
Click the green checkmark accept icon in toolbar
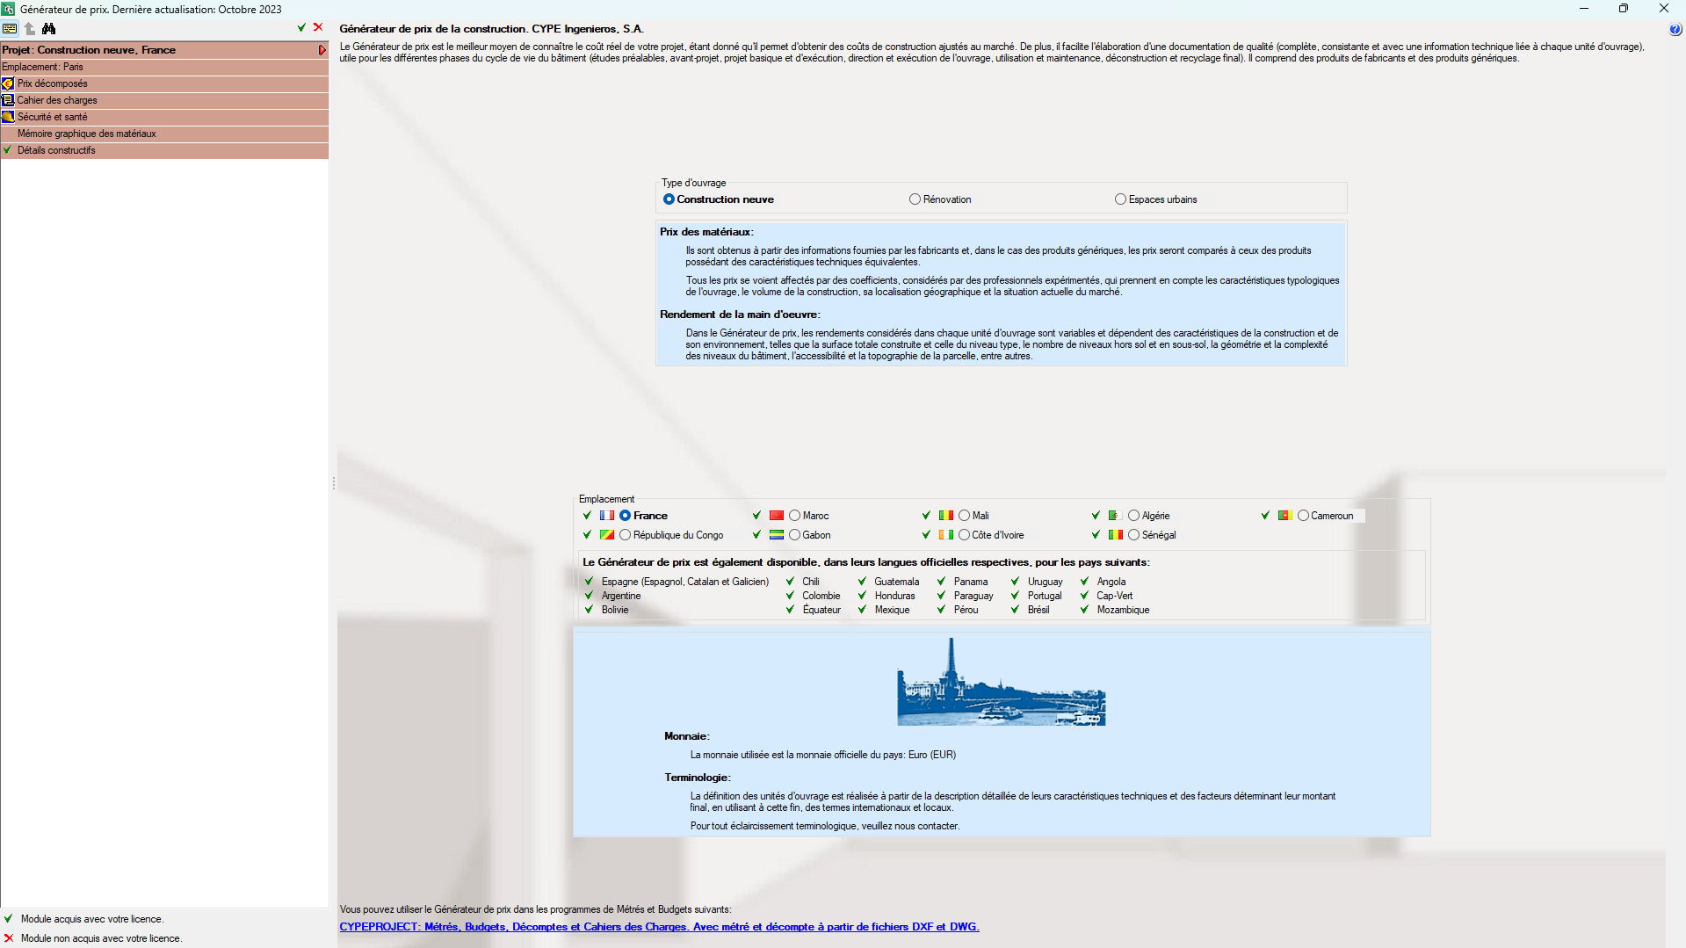[x=301, y=27]
